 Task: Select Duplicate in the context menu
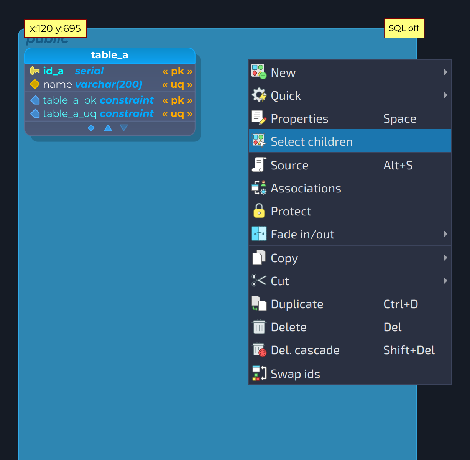click(x=350, y=304)
